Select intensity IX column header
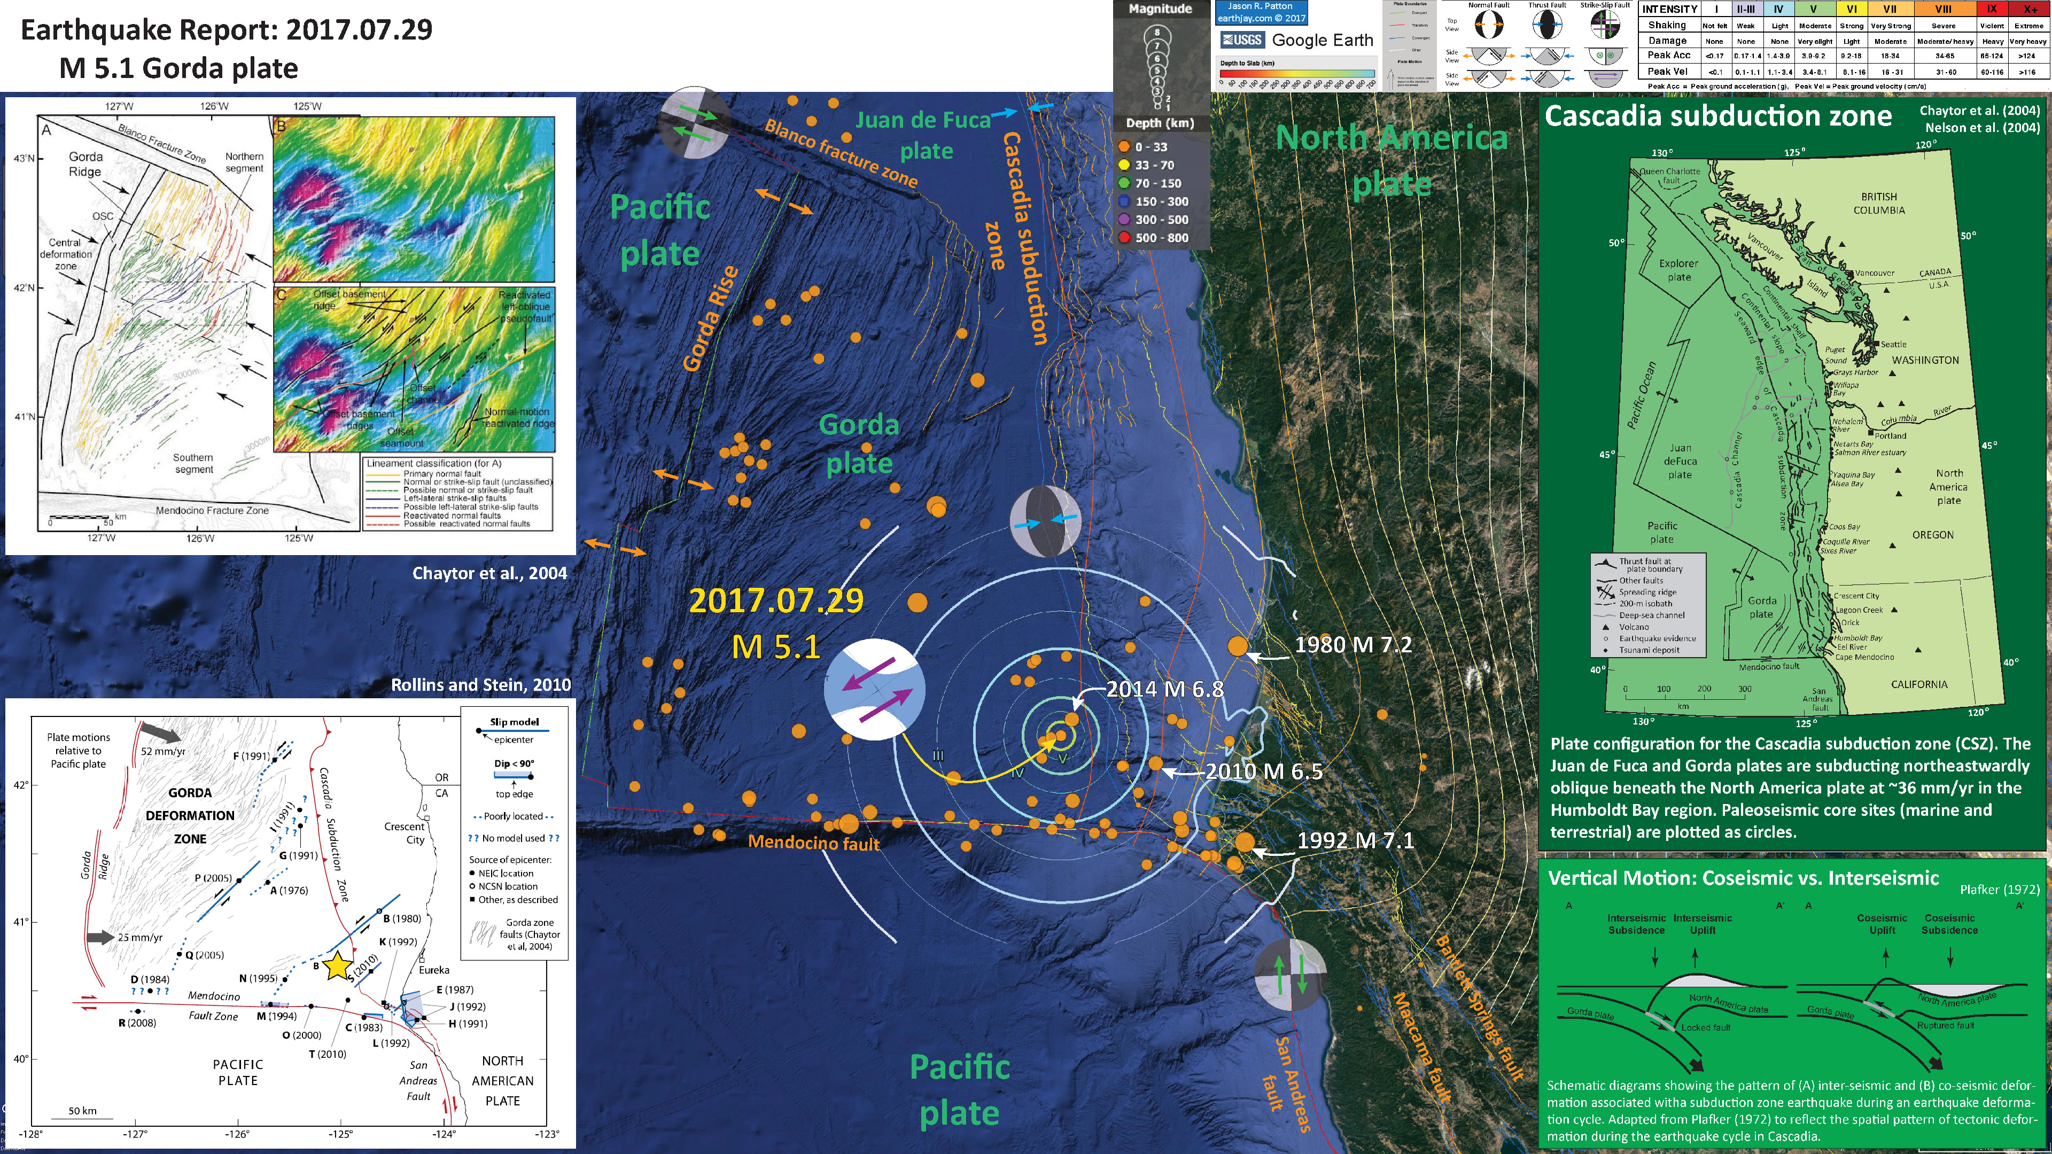Viewport: 2052px width, 1154px height. [x=1992, y=10]
